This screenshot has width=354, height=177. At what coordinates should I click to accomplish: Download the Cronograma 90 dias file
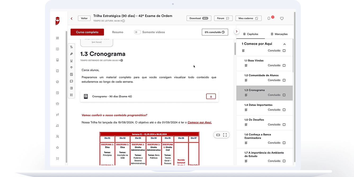[211, 96]
